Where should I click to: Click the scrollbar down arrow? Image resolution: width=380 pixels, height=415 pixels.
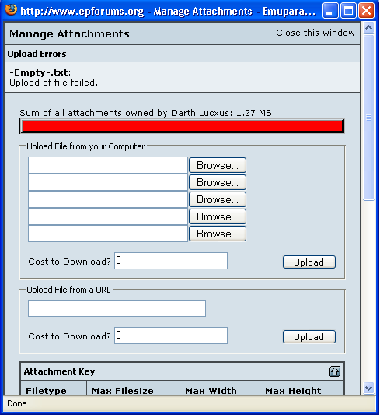point(368,388)
